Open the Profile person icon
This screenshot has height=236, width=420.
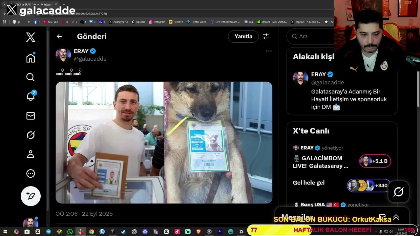tap(31, 154)
